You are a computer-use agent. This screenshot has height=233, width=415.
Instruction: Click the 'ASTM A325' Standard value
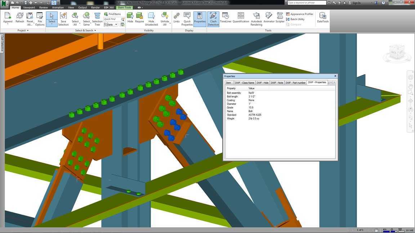(x=255, y=115)
